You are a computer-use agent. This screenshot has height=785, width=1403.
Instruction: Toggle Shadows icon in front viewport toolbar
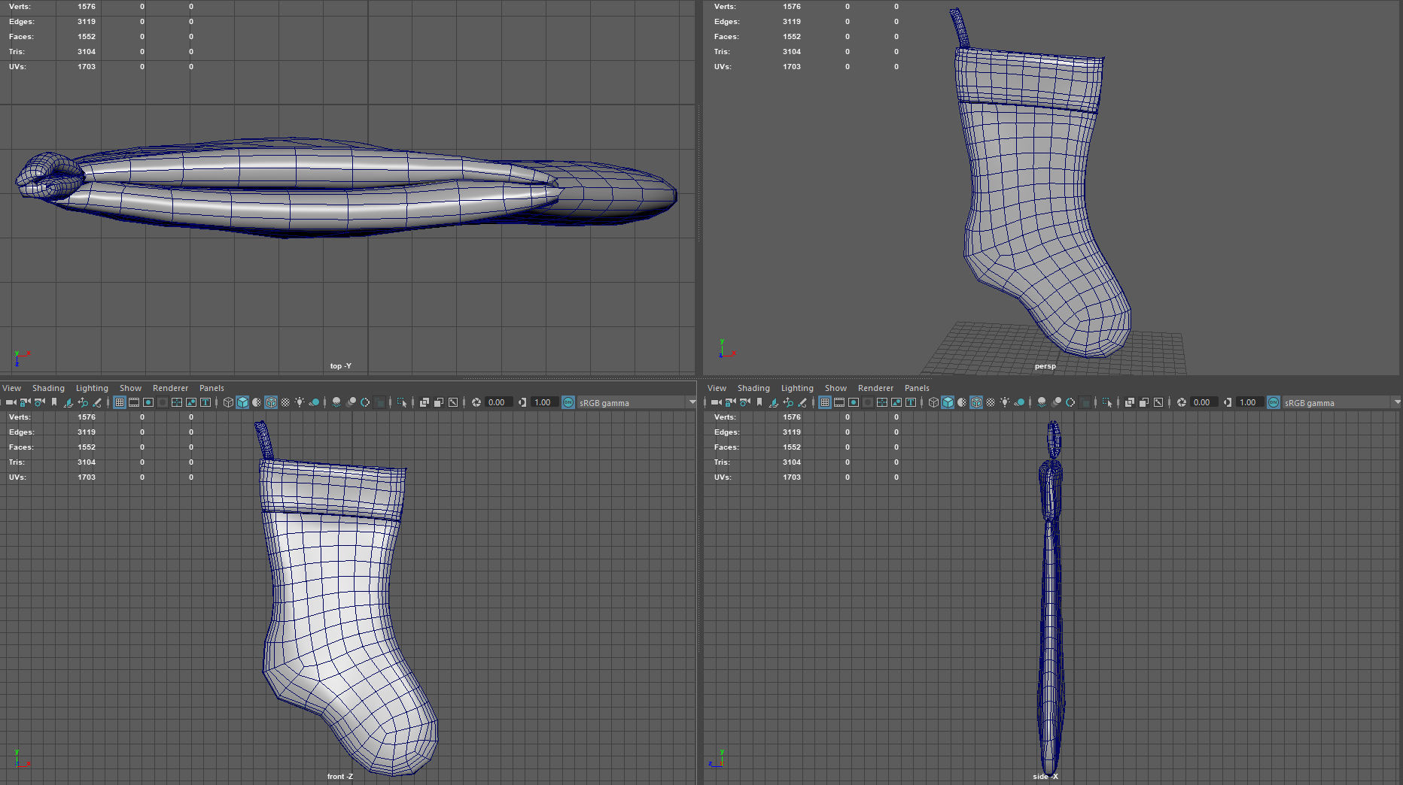point(314,402)
